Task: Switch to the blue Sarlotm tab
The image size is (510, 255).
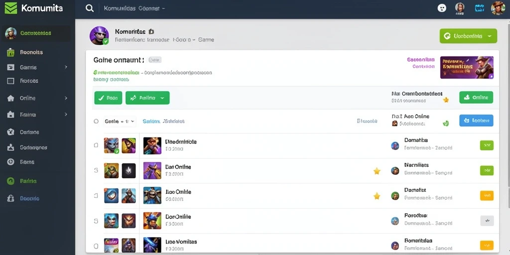Action: click(151, 122)
